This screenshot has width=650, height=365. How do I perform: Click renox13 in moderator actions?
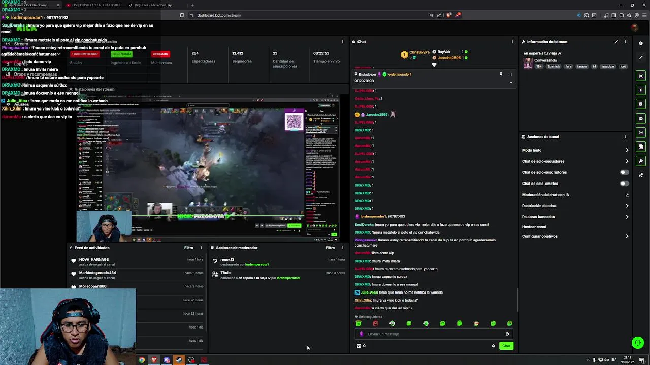tap(227, 259)
